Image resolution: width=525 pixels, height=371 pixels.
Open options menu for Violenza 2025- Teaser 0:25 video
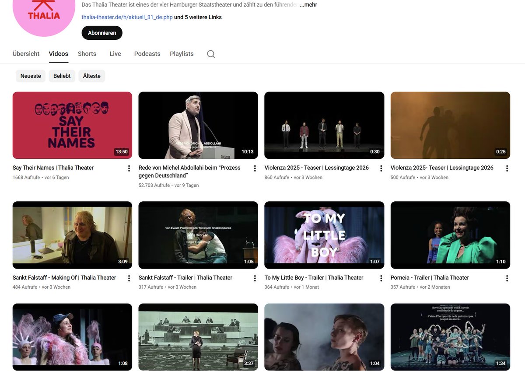tap(507, 168)
